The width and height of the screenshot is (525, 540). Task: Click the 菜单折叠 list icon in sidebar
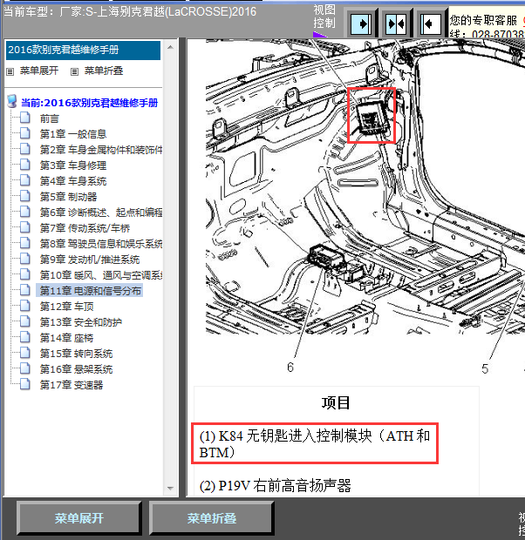click(x=74, y=71)
